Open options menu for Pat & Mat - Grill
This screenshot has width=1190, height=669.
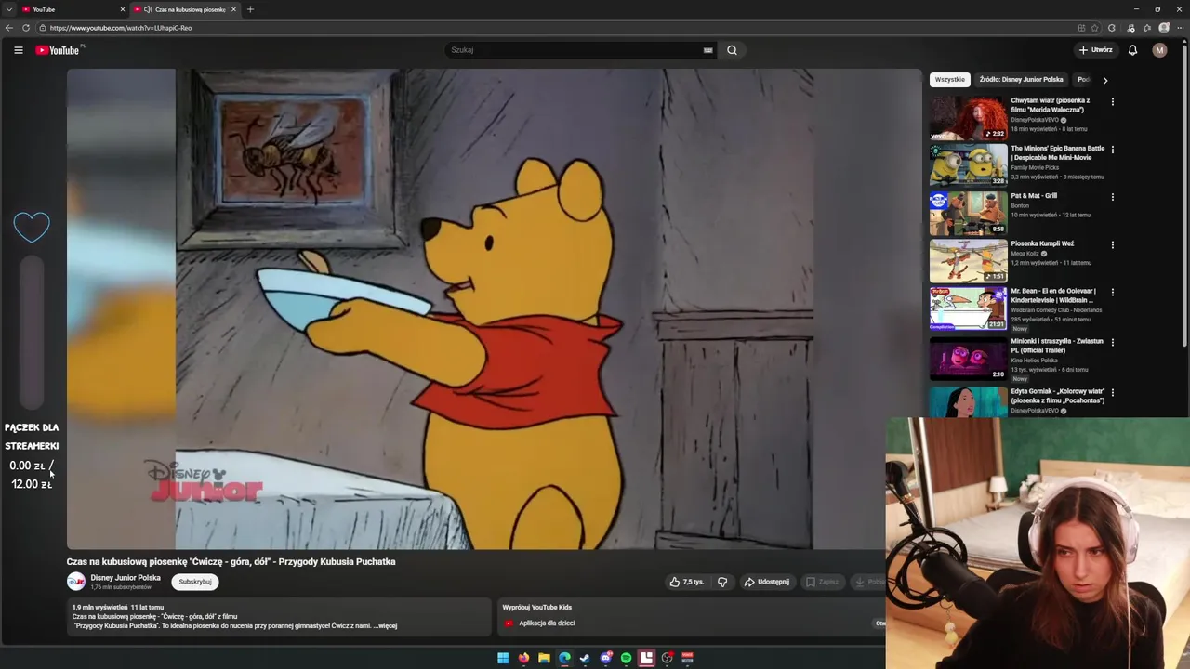pyautogui.click(x=1112, y=197)
